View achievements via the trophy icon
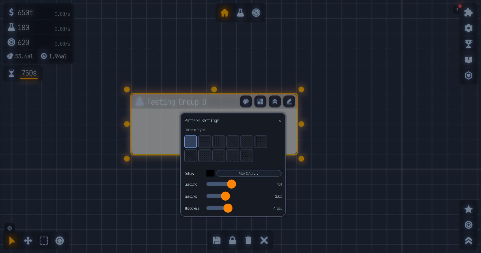The width and height of the screenshot is (481, 253). point(469,44)
